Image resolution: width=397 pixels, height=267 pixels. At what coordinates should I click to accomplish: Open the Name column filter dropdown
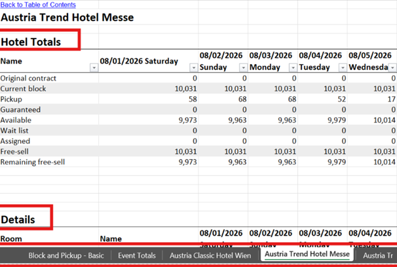pos(94,67)
